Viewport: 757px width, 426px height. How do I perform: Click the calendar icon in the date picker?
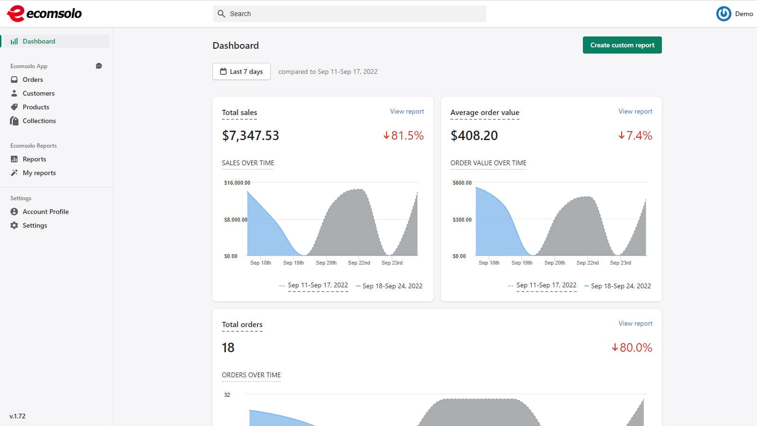223,71
